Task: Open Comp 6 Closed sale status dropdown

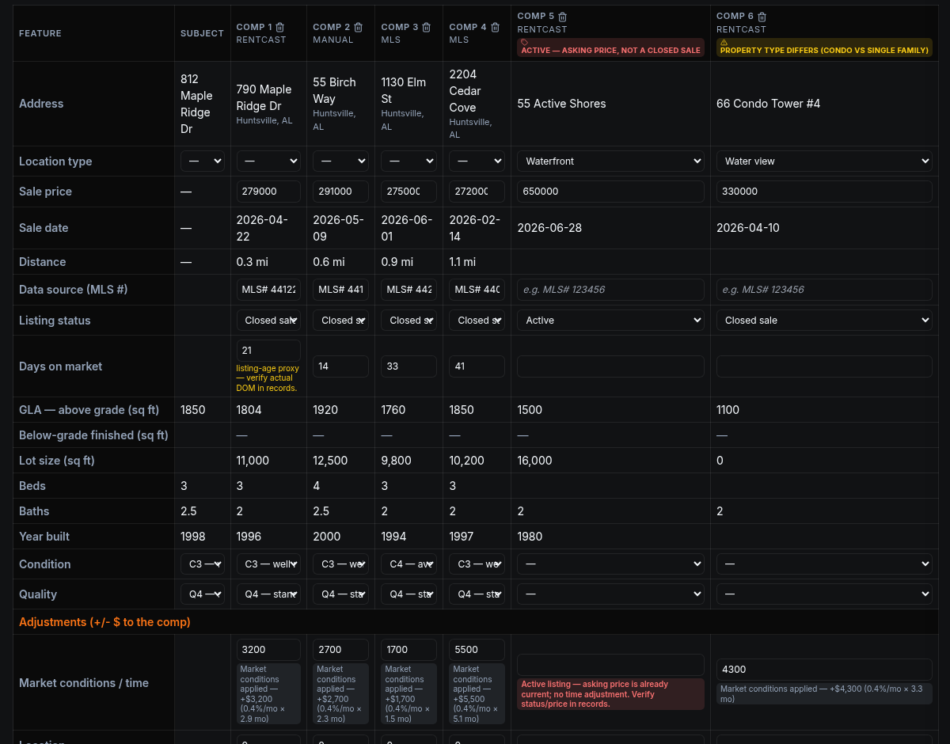Action: pyautogui.click(x=824, y=321)
